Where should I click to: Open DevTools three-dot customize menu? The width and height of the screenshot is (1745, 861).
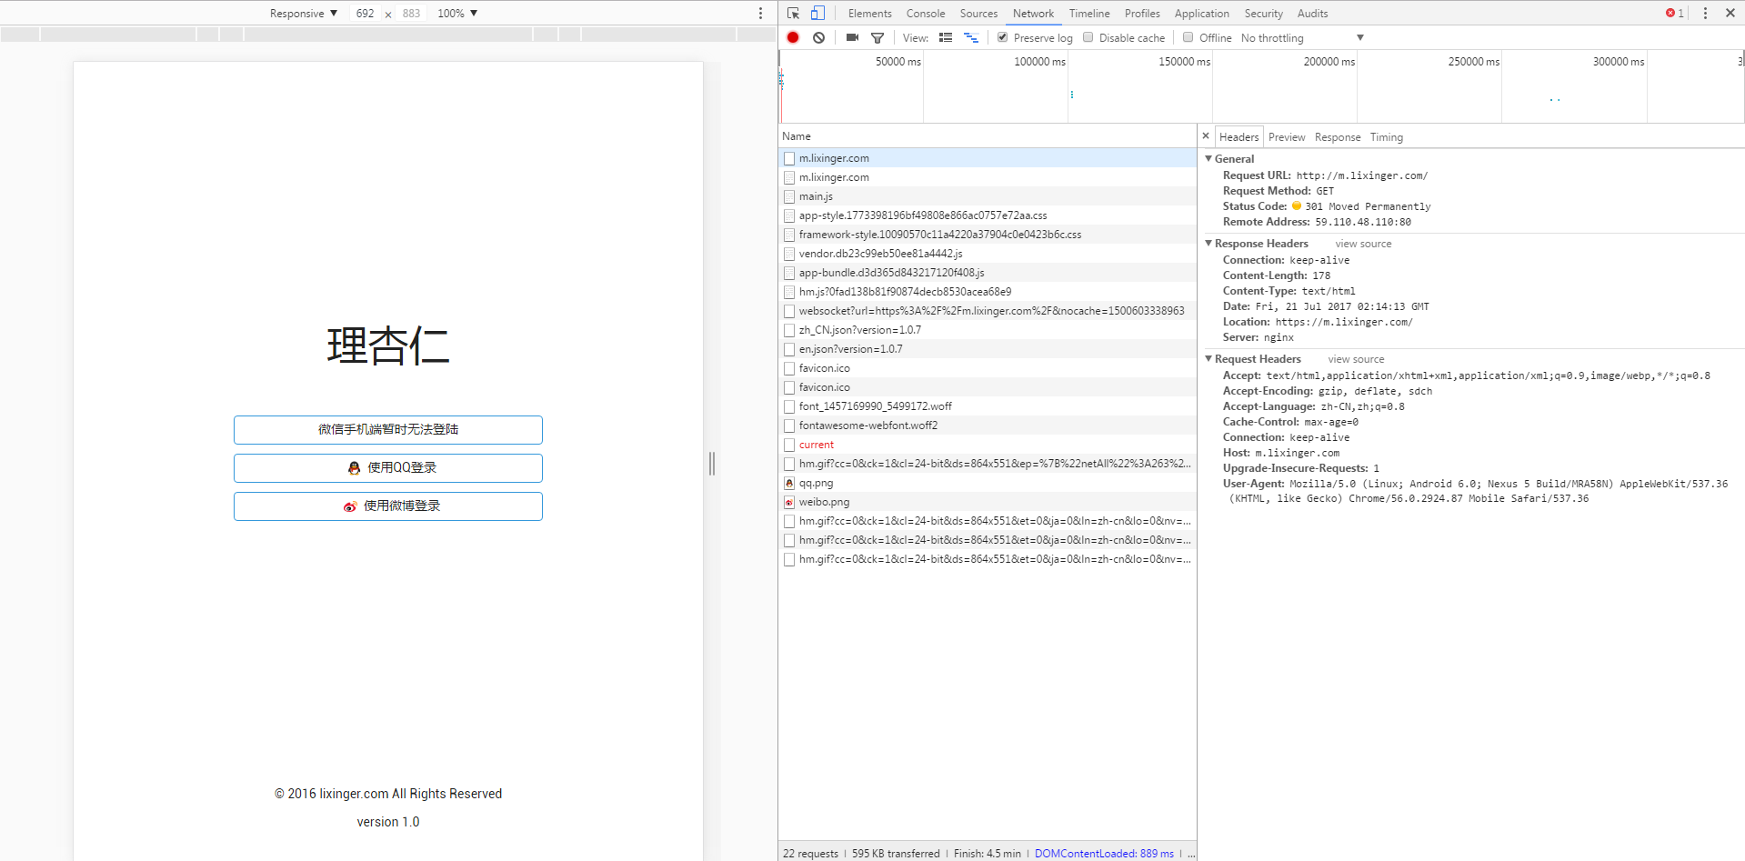click(x=1705, y=13)
